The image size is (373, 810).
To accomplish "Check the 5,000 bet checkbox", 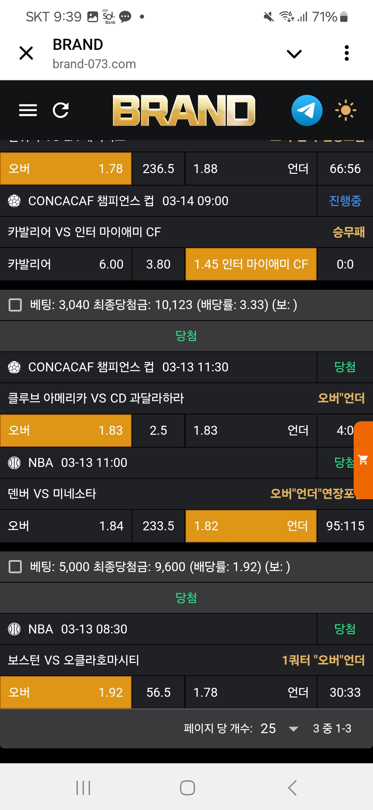I will [15, 567].
